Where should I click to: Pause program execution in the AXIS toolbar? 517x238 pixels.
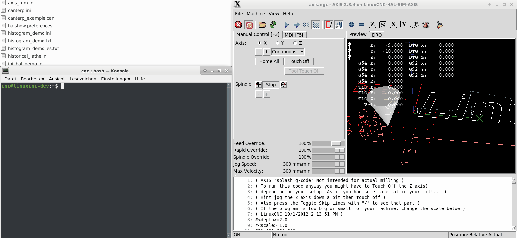pos(306,25)
